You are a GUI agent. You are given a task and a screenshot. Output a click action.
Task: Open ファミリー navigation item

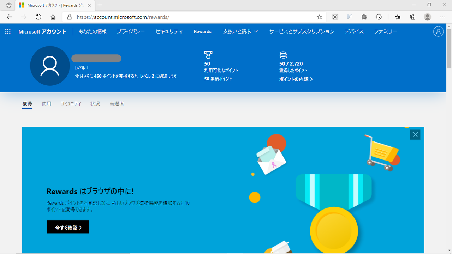(386, 31)
